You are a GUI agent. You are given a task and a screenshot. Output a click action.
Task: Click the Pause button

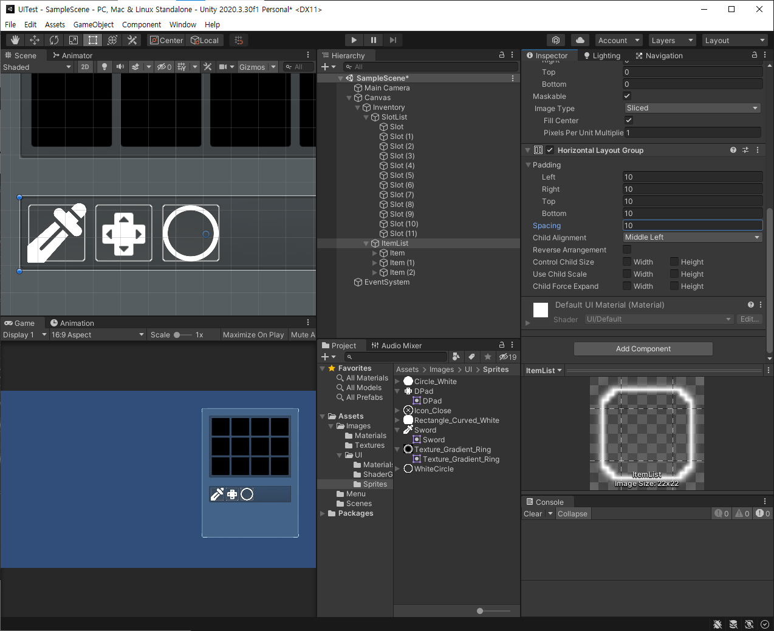(373, 40)
